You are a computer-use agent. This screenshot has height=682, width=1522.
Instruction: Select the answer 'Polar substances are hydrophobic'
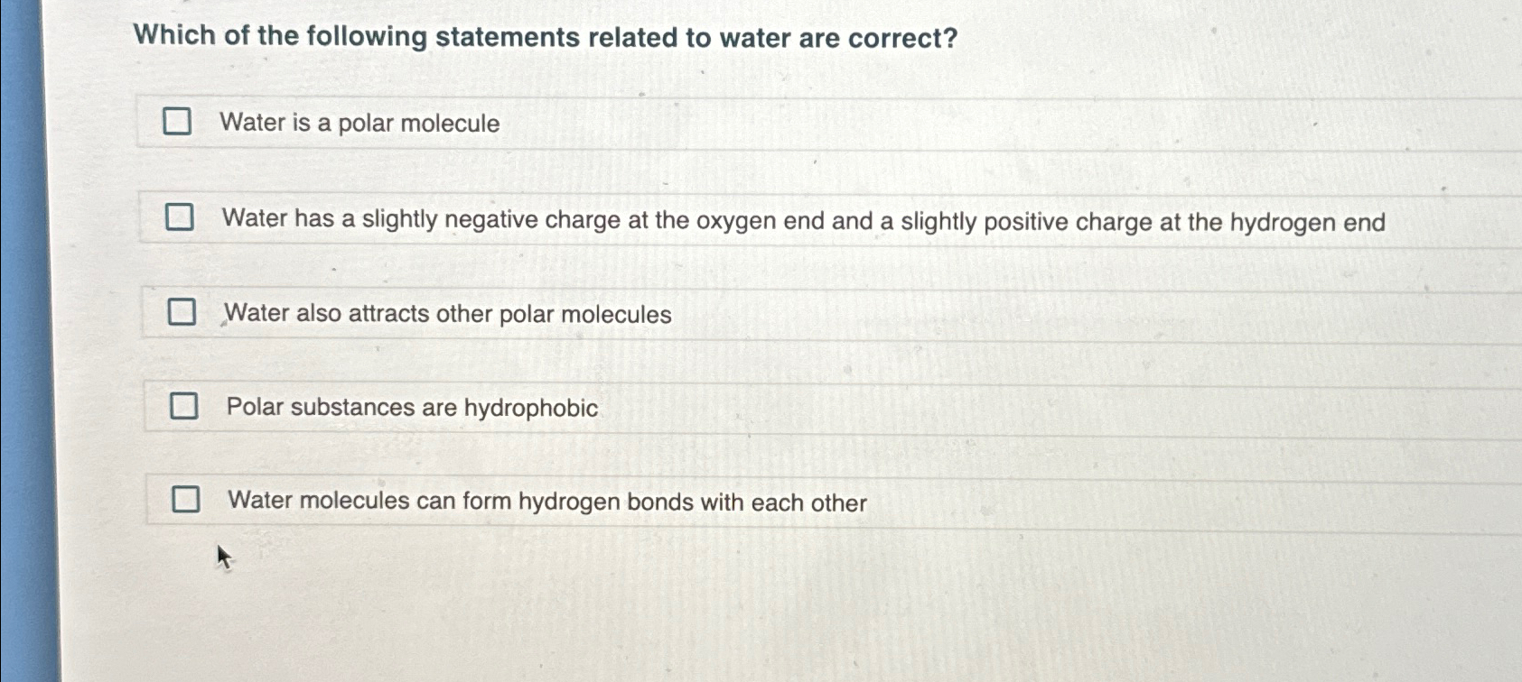(x=412, y=410)
